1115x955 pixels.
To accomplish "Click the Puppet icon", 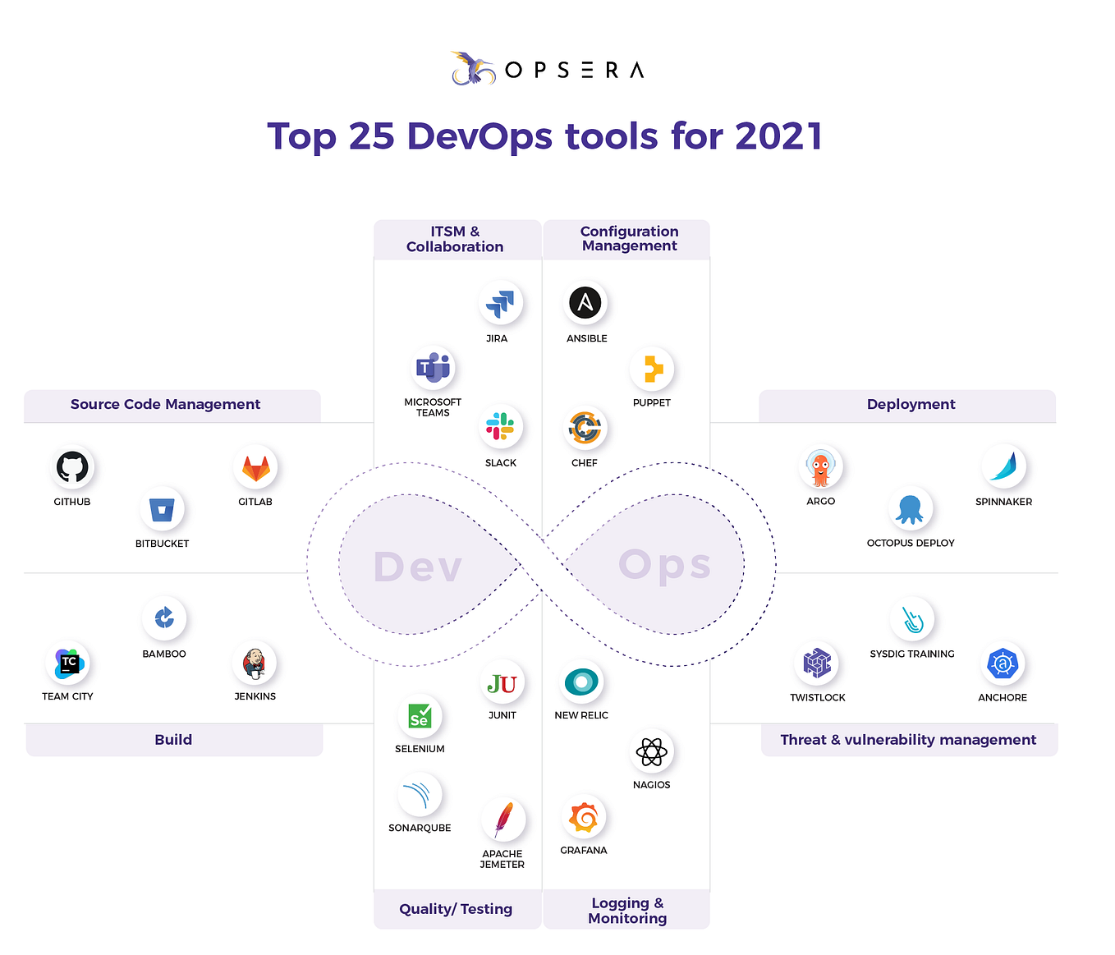I will (x=651, y=367).
